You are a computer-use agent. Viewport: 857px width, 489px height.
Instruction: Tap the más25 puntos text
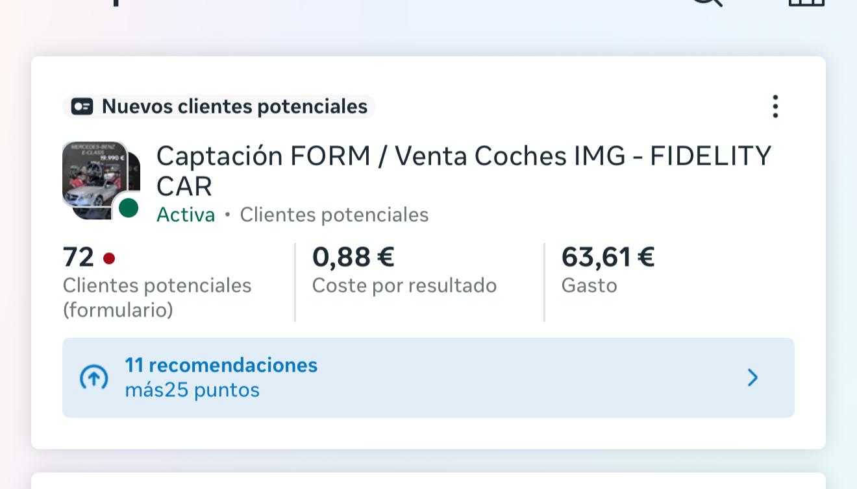(192, 390)
